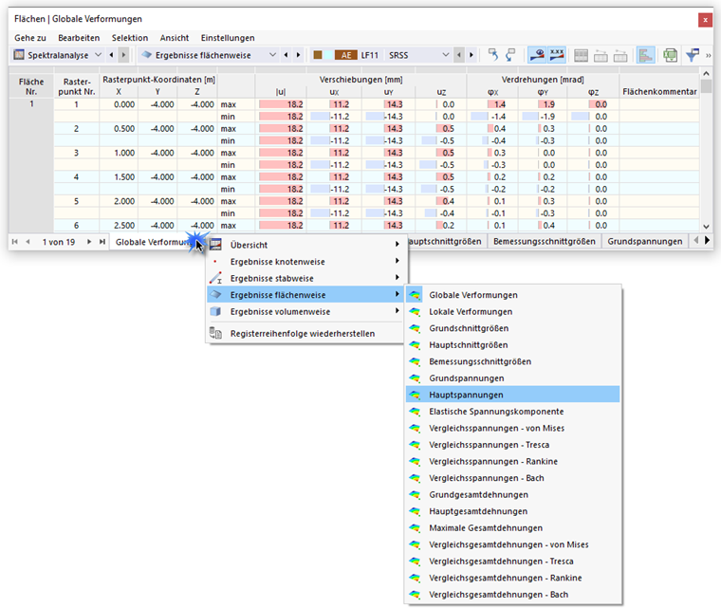
Task: Jump to last table page
Action: click(102, 242)
